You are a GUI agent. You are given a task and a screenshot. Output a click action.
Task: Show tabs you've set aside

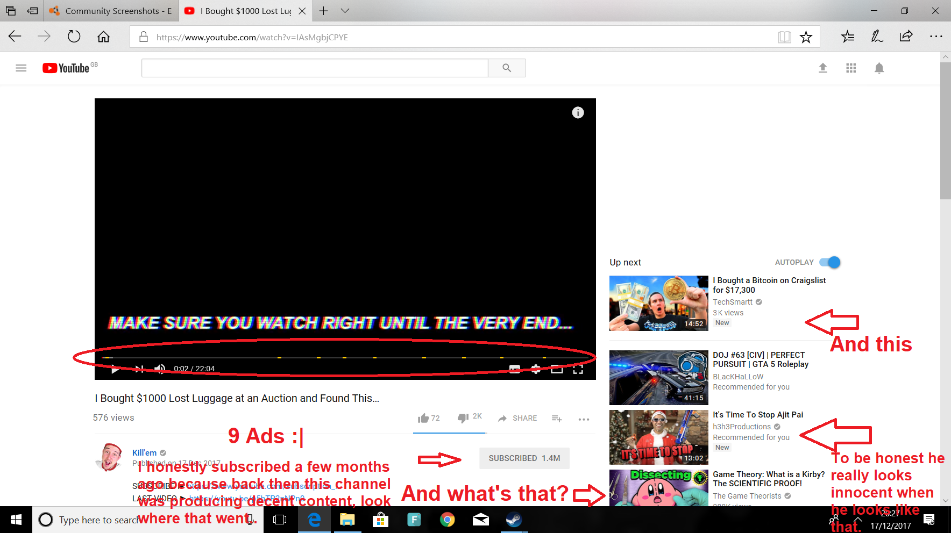11,11
